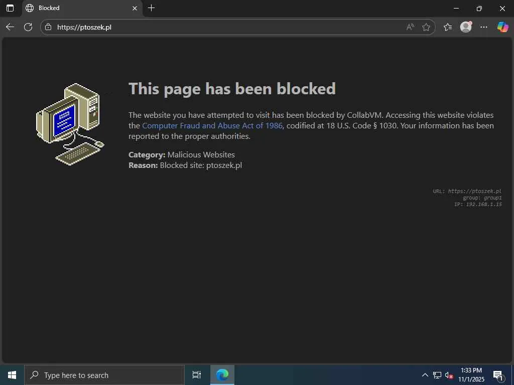The width and height of the screenshot is (514, 385).
Task: Click the 'Category: Malicious Websites' text
Action: 182,154
